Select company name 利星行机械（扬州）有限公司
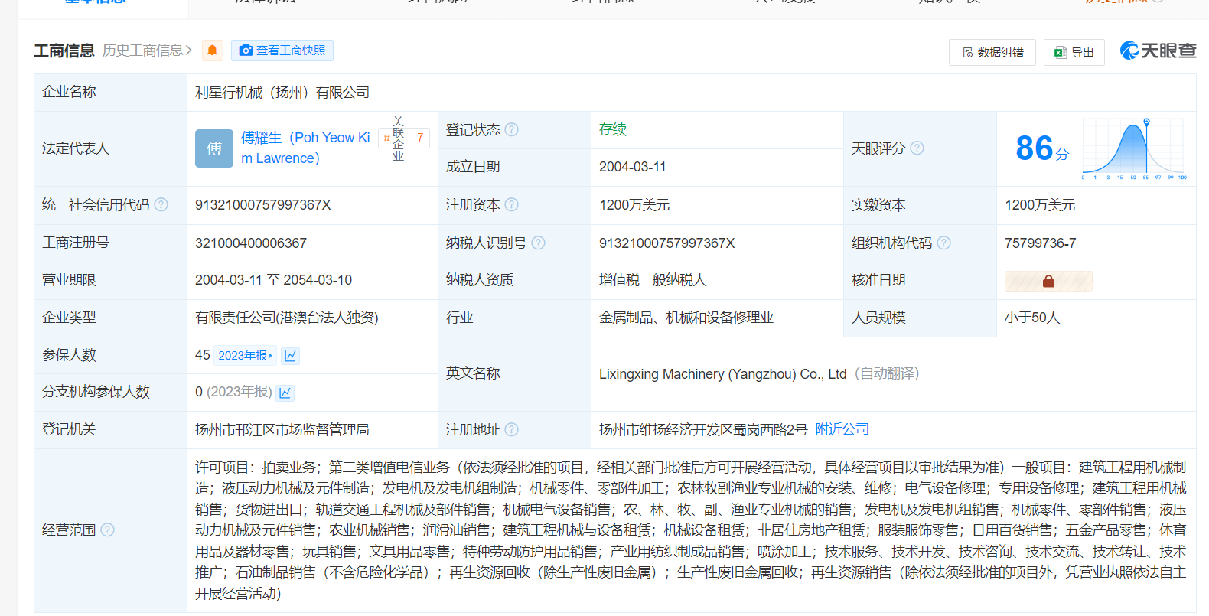 coord(282,93)
